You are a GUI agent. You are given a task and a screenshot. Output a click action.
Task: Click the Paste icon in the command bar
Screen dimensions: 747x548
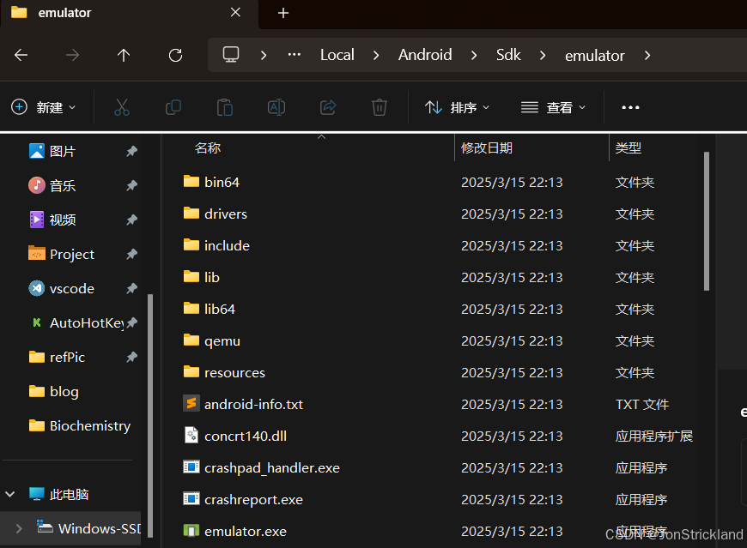(225, 107)
